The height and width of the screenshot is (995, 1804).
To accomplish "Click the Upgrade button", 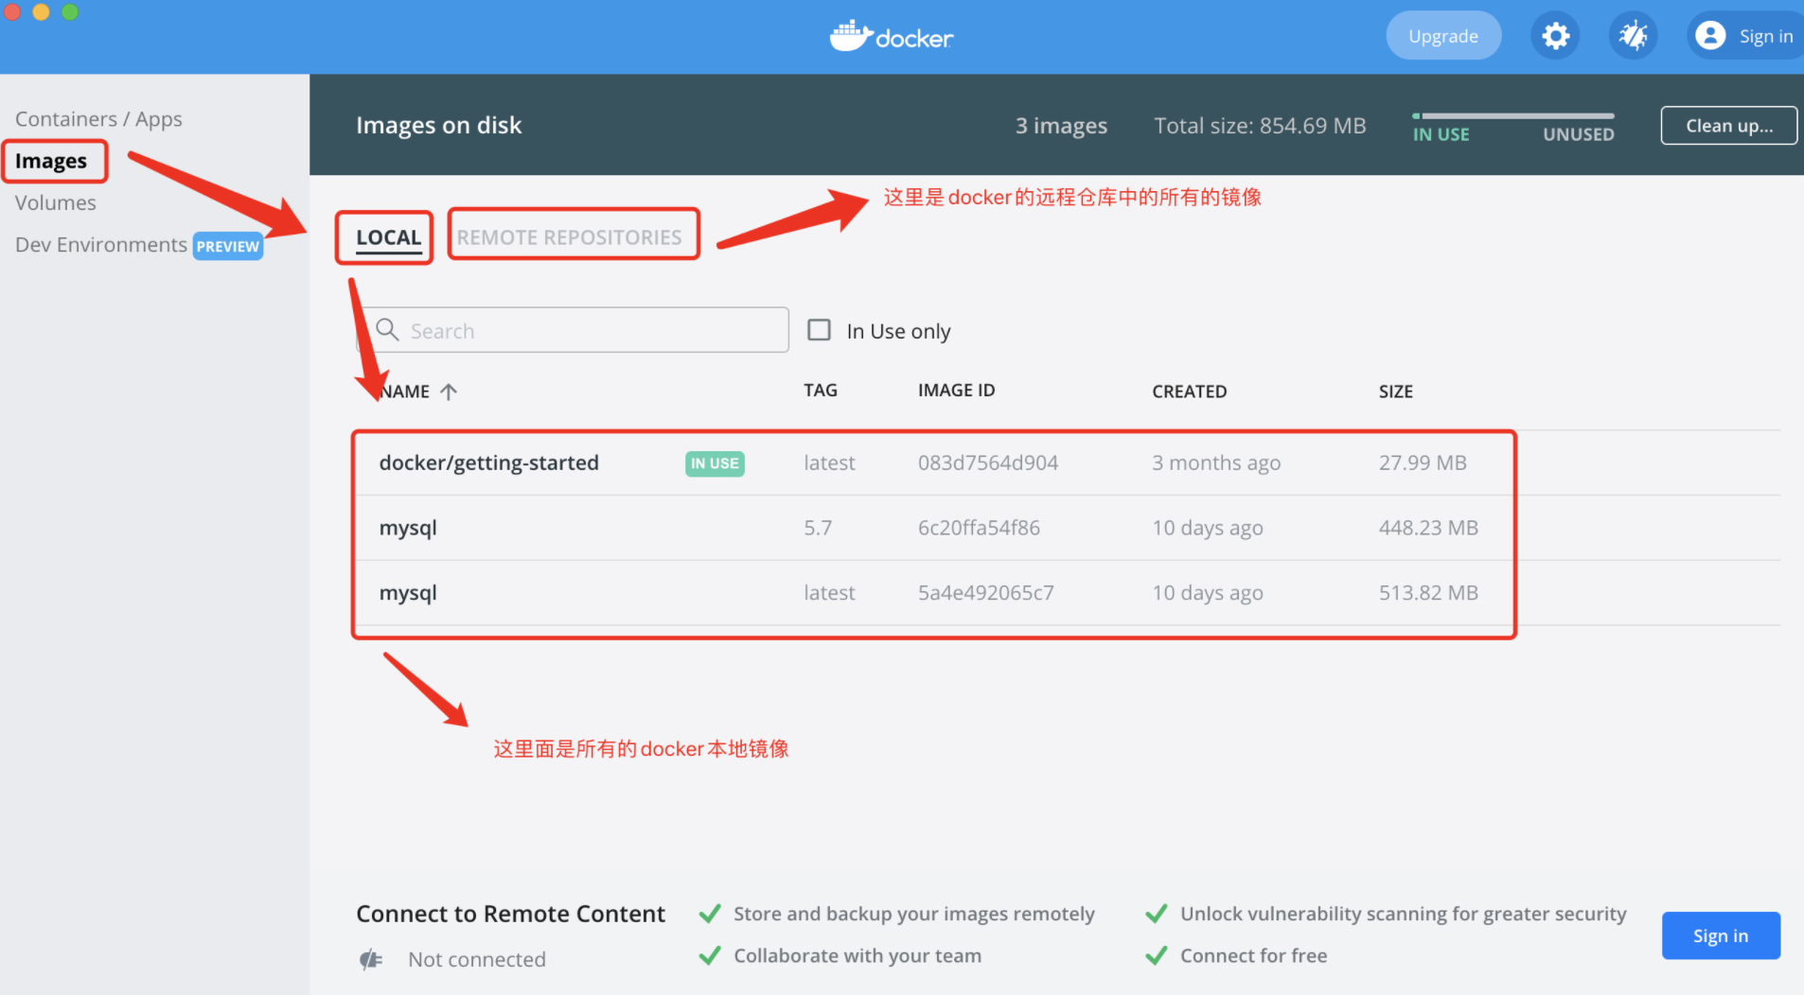I will [x=1443, y=36].
